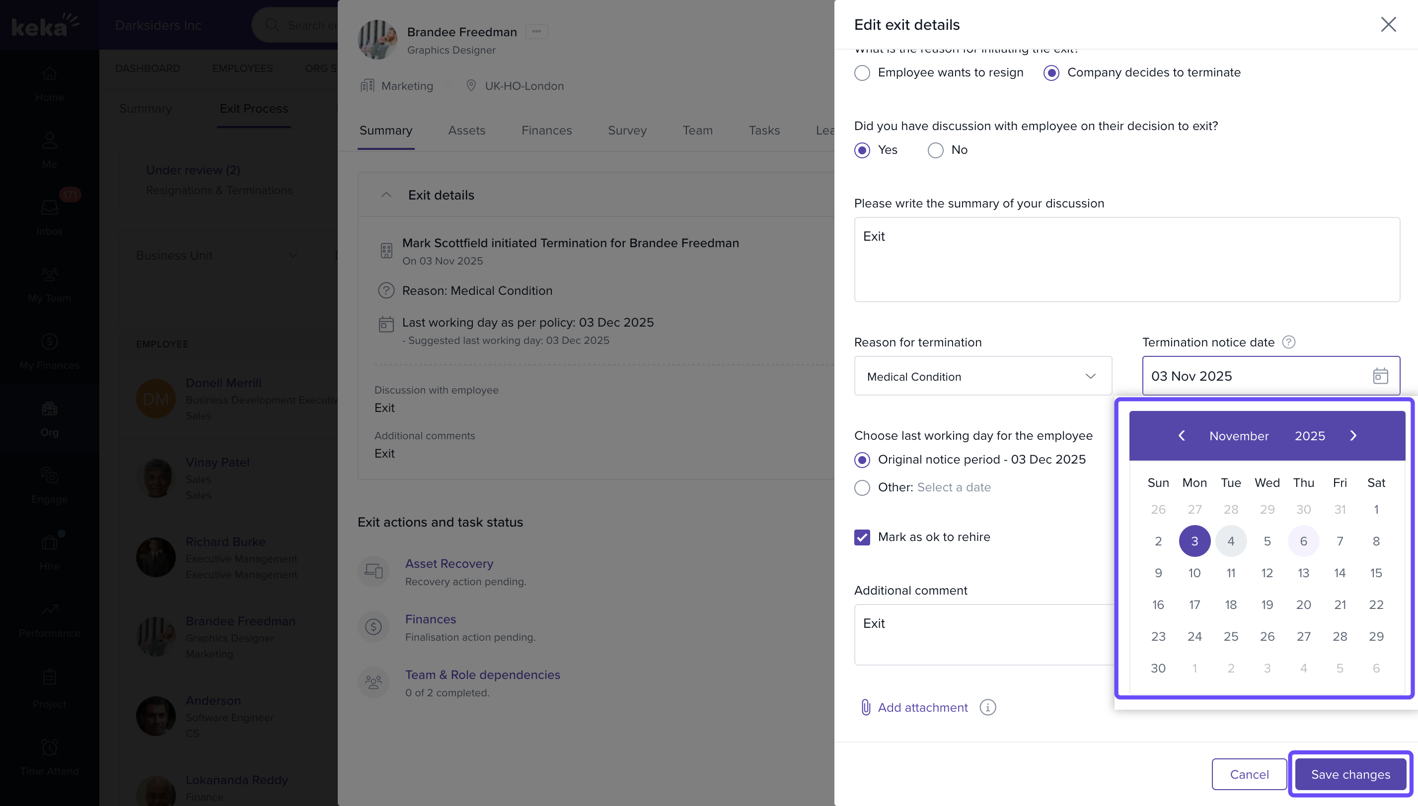Select Other last working day option
The width and height of the screenshot is (1418, 806).
[862, 488]
